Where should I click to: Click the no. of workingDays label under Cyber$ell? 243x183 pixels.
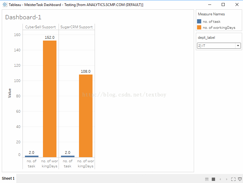pos(50,163)
